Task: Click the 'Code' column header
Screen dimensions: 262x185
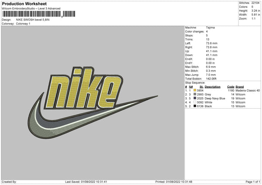Action: pyautogui.click(x=231, y=87)
